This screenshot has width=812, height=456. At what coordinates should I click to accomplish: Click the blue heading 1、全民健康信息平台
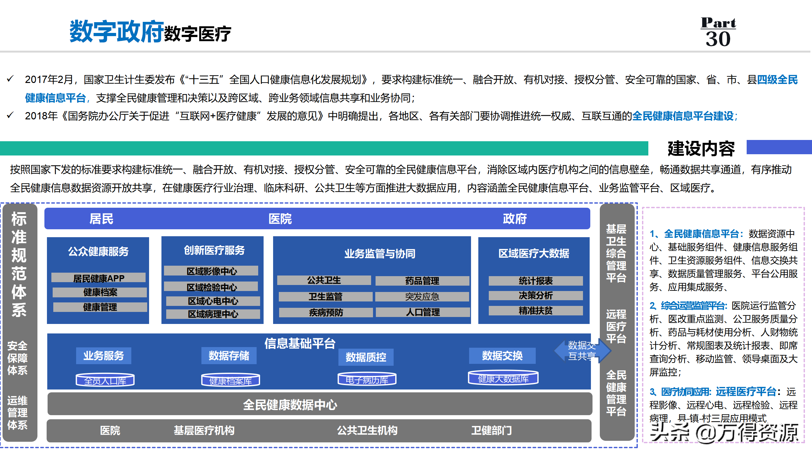696,234
